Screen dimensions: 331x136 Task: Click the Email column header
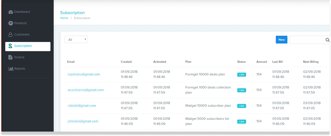(71, 62)
